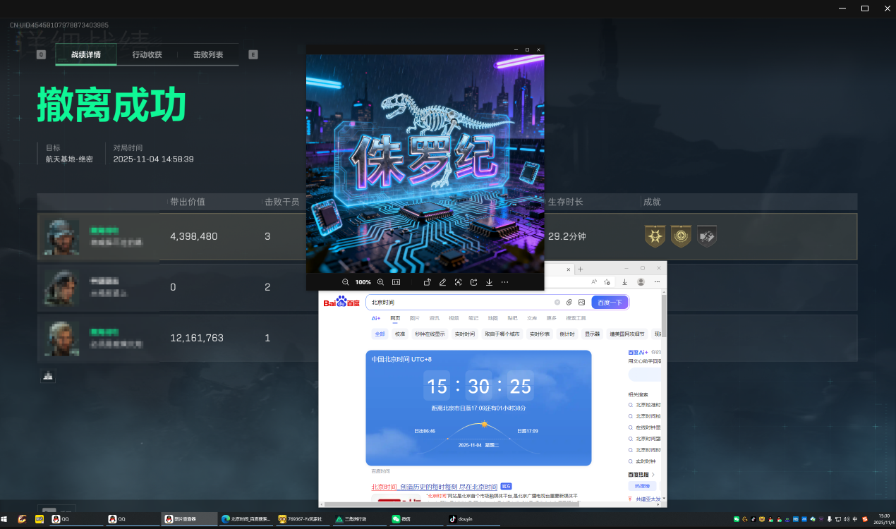Zoom out in the image viewer
Viewport: 896px width, 529px height.
(x=346, y=282)
